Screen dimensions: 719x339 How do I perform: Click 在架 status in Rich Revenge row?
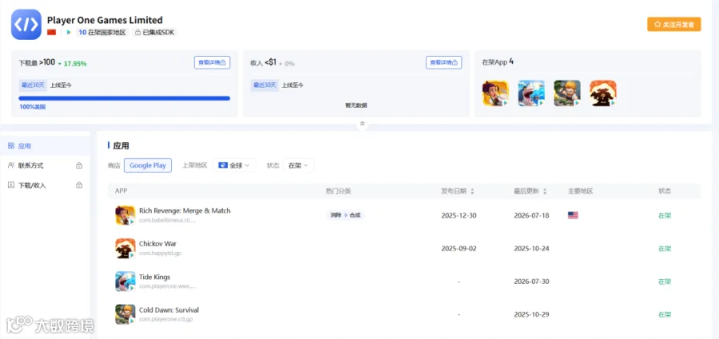pyautogui.click(x=665, y=215)
